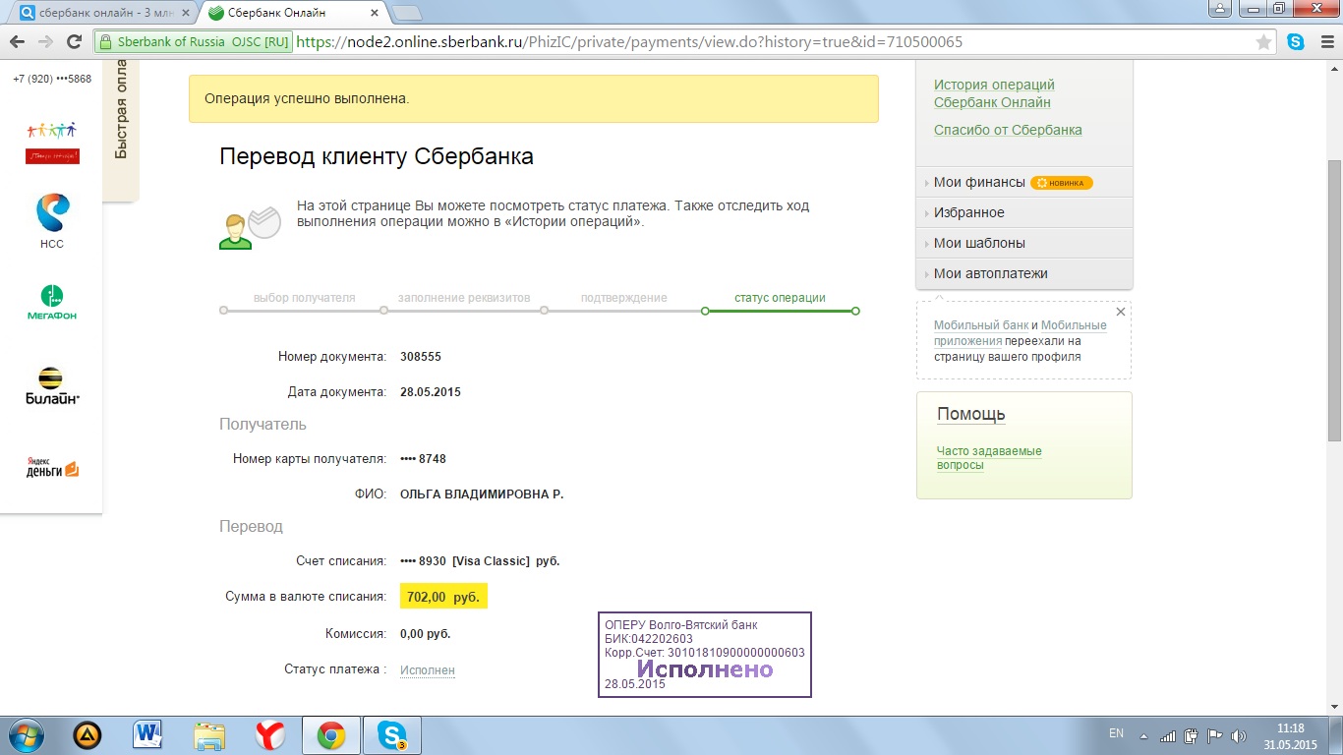Click the debit account •••• 8930 [Visa Classic]
1343x755 pixels.
(480, 561)
